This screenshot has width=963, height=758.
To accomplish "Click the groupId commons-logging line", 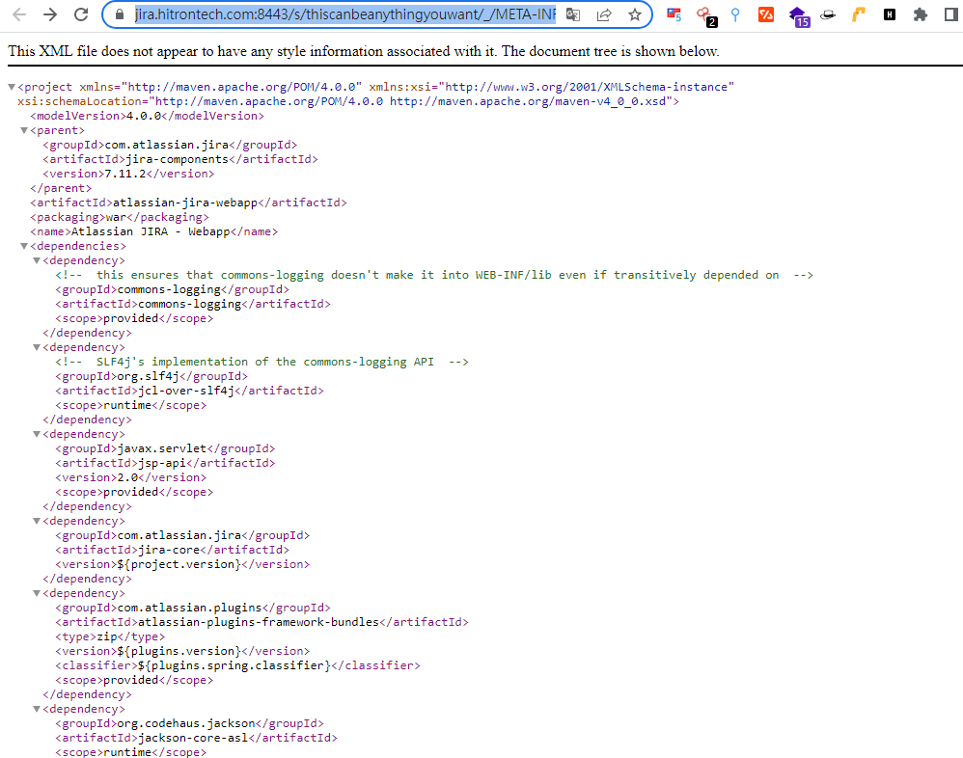I will click(x=172, y=289).
